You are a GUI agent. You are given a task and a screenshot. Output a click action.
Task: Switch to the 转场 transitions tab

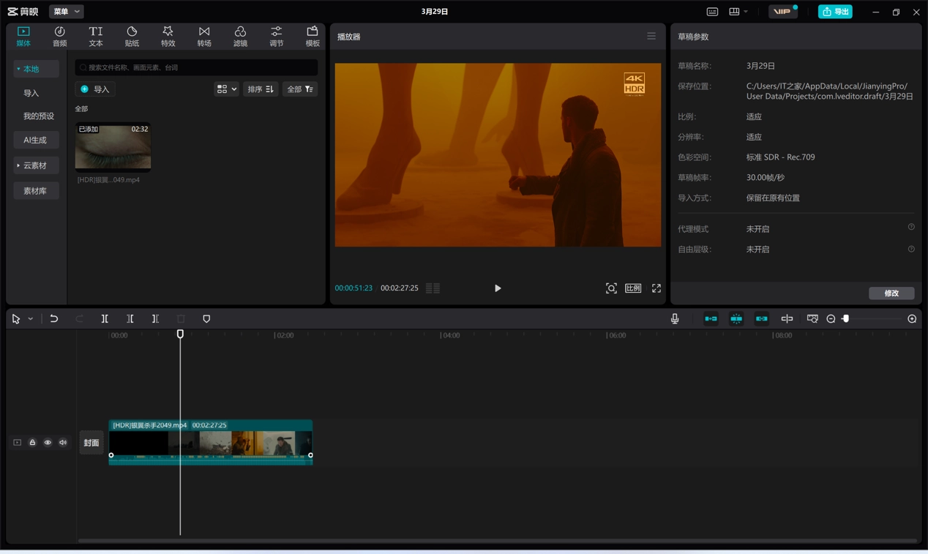point(204,36)
